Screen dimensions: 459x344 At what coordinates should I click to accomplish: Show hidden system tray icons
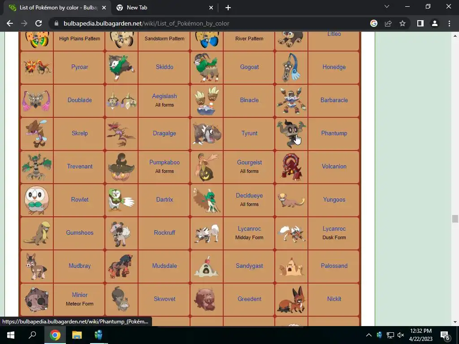369,335
